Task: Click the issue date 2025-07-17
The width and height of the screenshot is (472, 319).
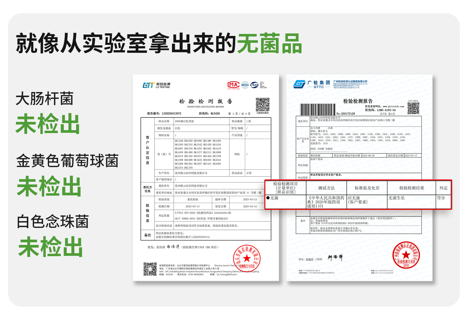Action: pyautogui.click(x=411, y=156)
